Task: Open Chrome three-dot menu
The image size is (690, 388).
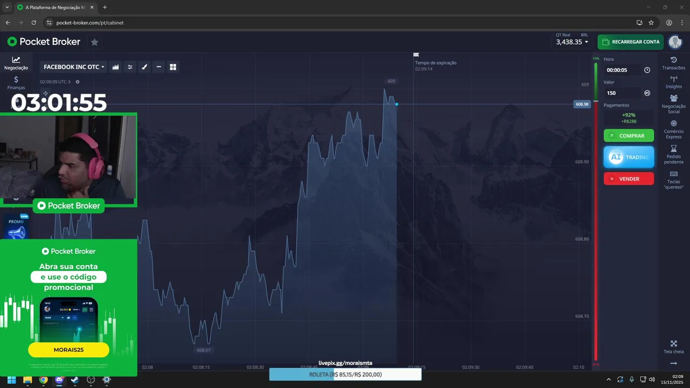Action: coord(681,23)
